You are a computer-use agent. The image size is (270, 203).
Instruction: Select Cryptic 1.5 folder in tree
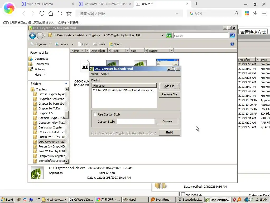pyautogui.click(x=43, y=113)
